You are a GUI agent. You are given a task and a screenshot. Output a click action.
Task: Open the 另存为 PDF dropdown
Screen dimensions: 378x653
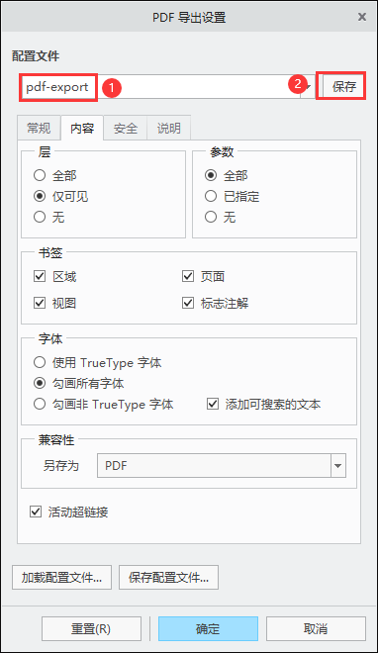pyautogui.click(x=222, y=465)
